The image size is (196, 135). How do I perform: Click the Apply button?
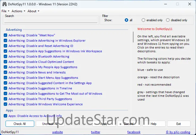click(104, 124)
